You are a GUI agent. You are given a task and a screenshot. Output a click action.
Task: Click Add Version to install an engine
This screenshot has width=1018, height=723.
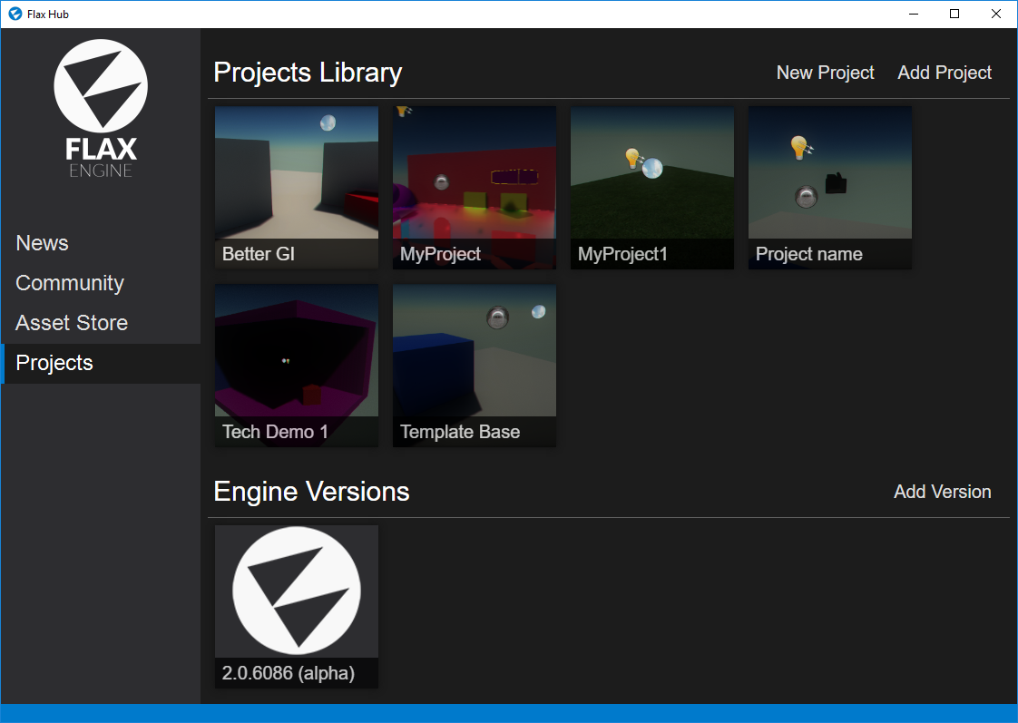(x=942, y=492)
